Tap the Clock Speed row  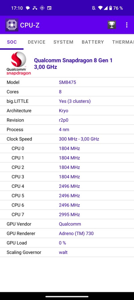[67, 139]
